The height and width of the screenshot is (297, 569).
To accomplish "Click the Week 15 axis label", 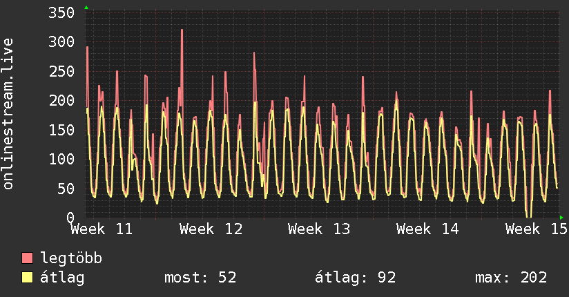I will tap(537, 229).
